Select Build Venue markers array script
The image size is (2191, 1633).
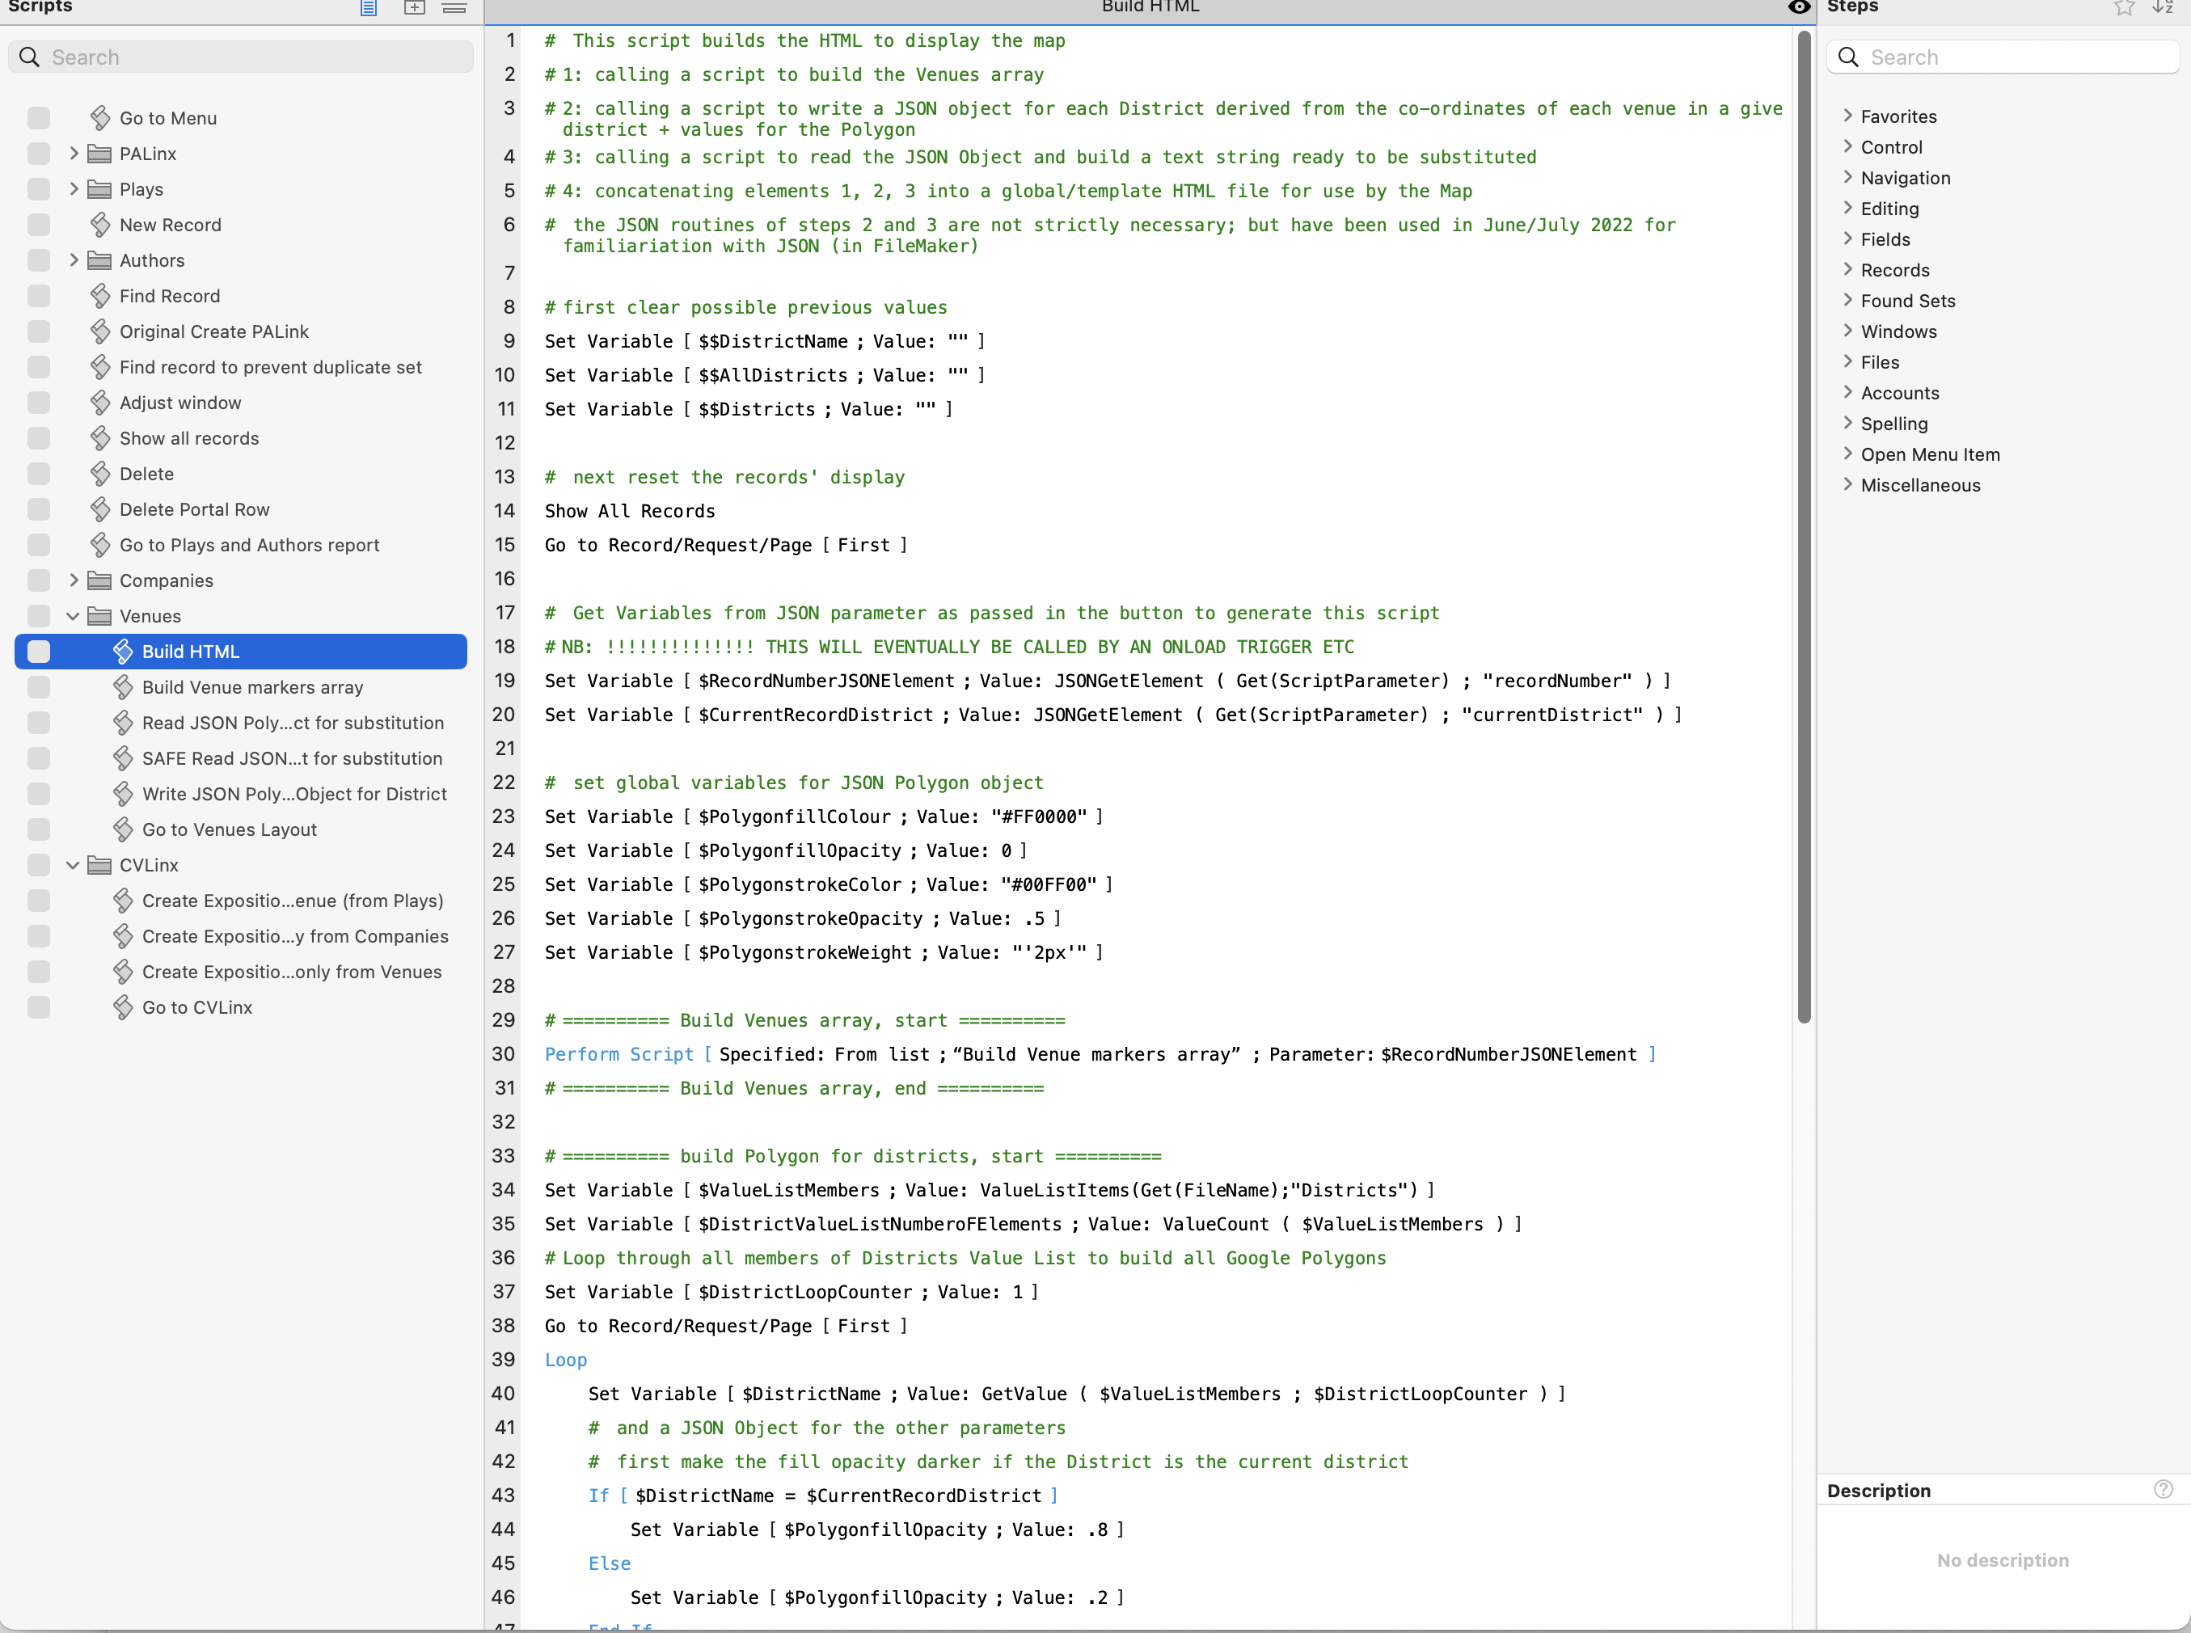[x=253, y=688]
